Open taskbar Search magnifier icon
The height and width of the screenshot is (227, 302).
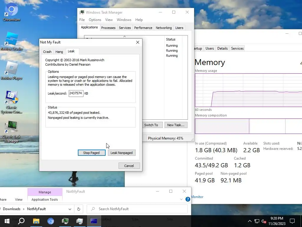coord(21,221)
